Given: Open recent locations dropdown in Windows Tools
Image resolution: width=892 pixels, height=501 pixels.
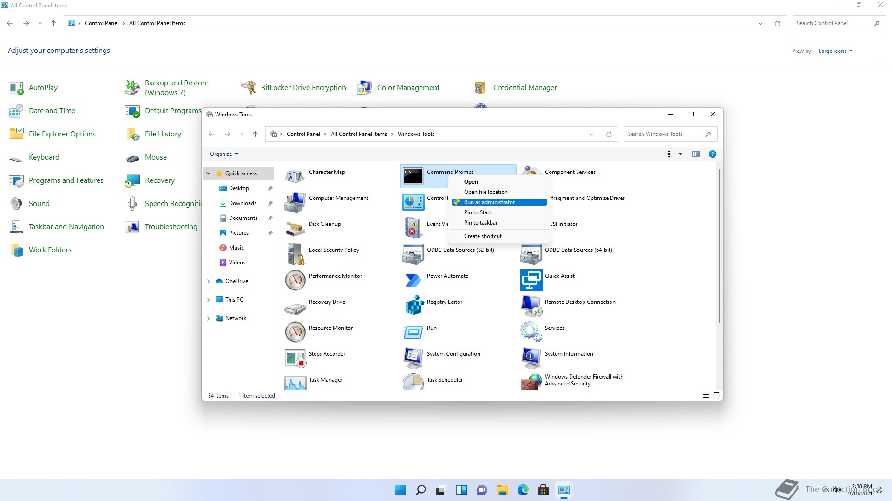Looking at the screenshot, I should (x=242, y=134).
